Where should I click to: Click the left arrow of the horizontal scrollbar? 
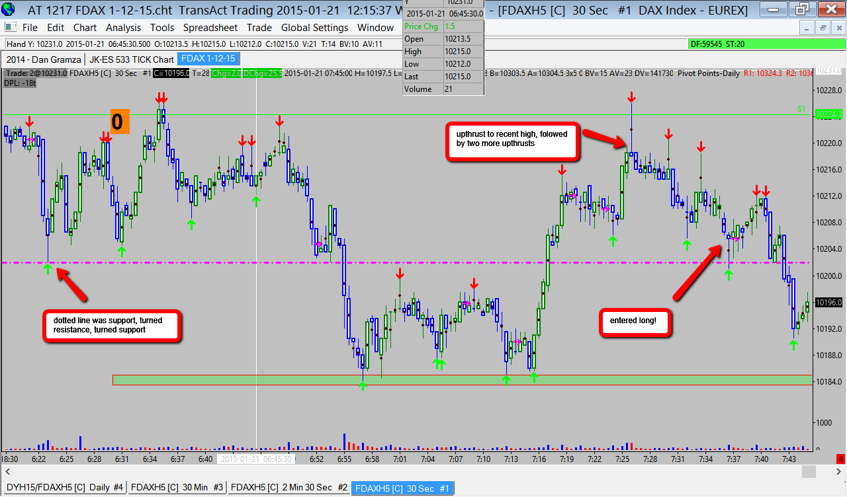click(x=8, y=471)
